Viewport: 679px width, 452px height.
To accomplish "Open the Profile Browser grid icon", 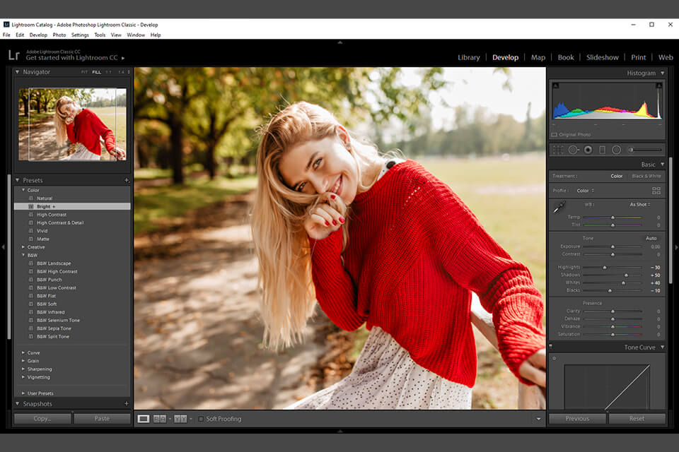I will 657,190.
